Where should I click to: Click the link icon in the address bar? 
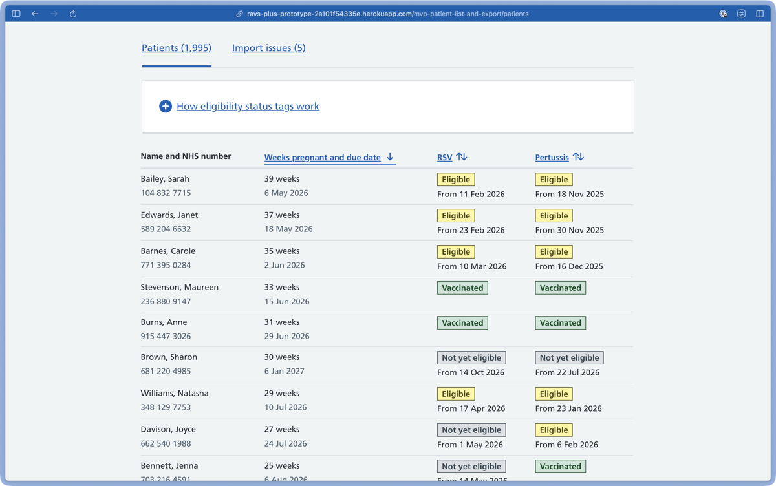coord(239,14)
